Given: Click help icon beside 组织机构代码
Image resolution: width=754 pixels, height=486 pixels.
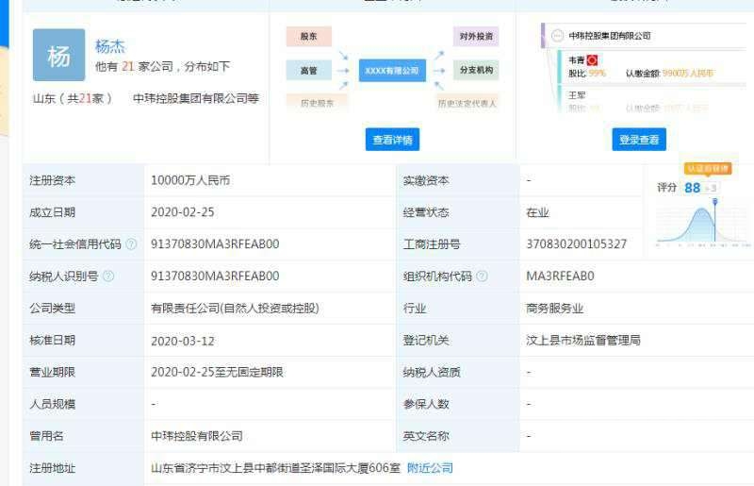Looking at the screenshot, I should (x=482, y=276).
